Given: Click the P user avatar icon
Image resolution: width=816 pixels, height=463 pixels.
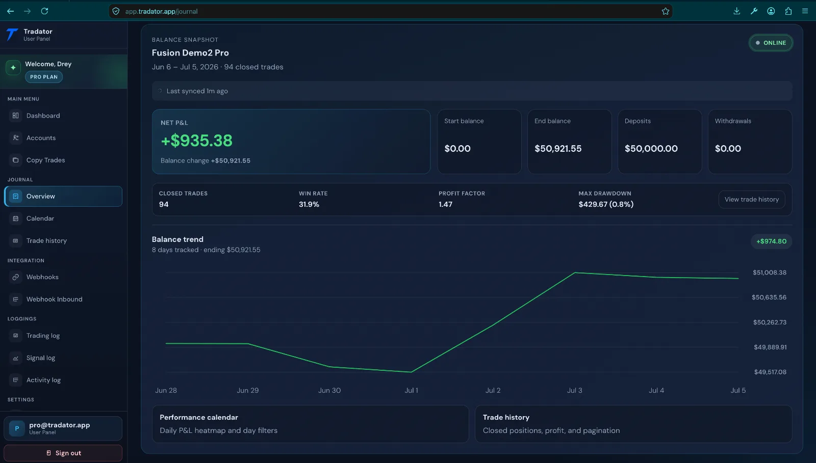Looking at the screenshot, I should pyautogui.click(x=17, y=428).
